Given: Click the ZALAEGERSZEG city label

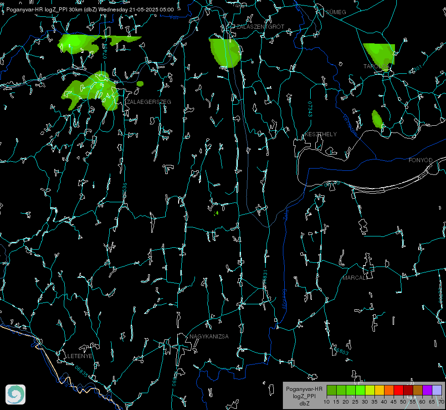Looking at the screenshot, I should click(149, 102).
